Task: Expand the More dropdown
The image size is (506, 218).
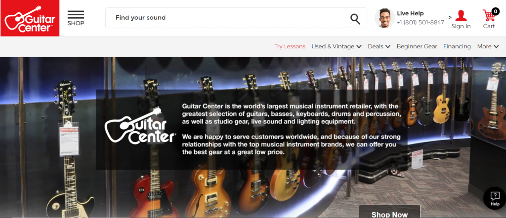Action: 488,46
